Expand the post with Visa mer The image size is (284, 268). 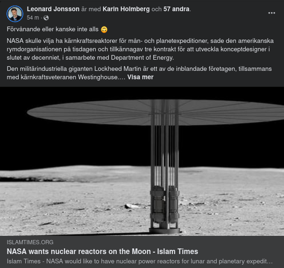(x=140, y=77)
